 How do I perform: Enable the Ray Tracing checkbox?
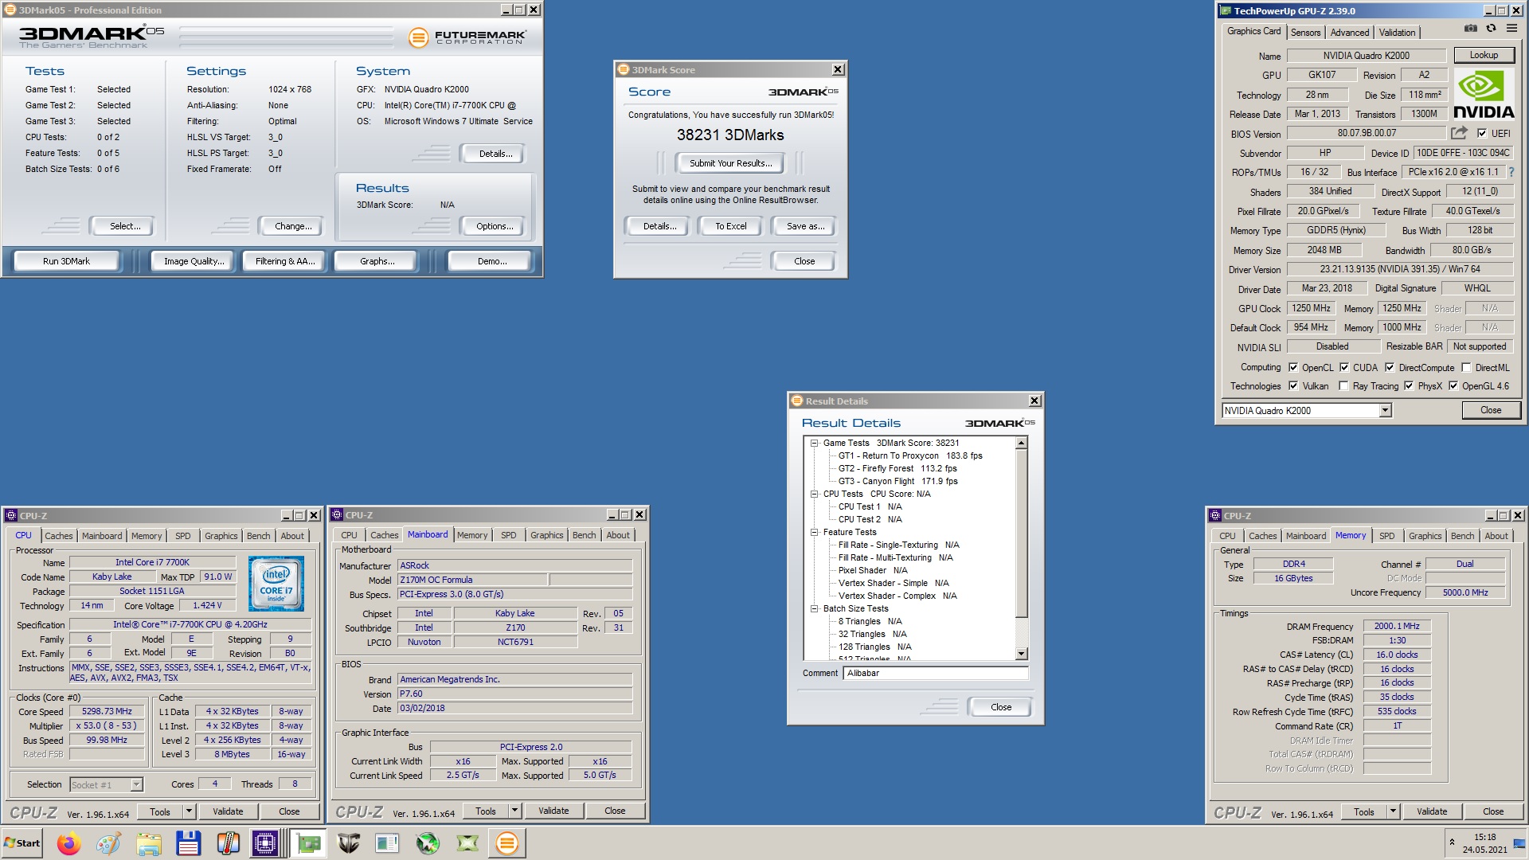pos(1344,386)
